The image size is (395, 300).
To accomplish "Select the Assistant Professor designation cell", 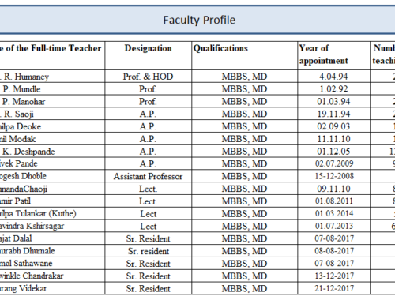I will click(x=149, y=176).
